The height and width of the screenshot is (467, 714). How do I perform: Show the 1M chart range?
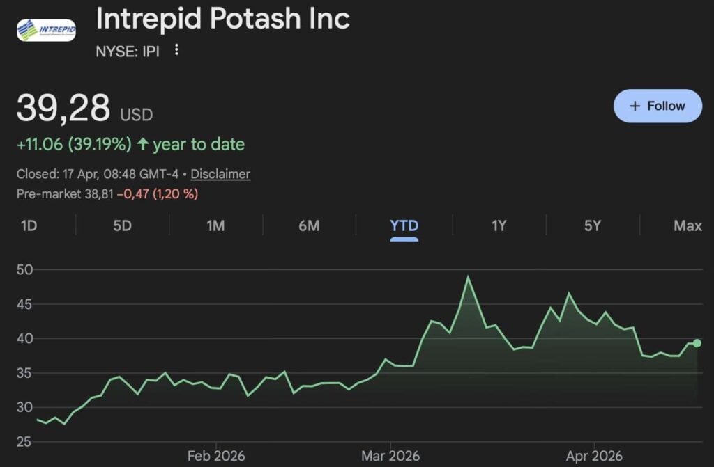215,225
